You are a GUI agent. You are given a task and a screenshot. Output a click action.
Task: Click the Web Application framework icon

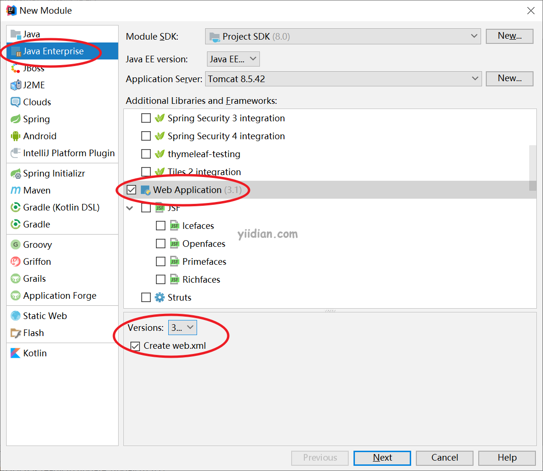click(146, 190)
